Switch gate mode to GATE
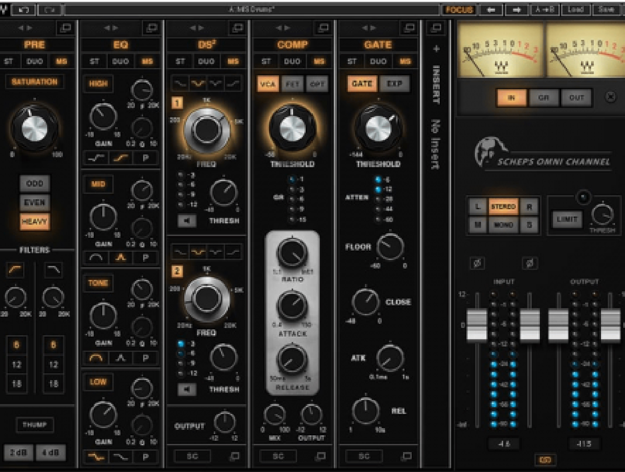625x472 pixels. (x=362, y=84)
